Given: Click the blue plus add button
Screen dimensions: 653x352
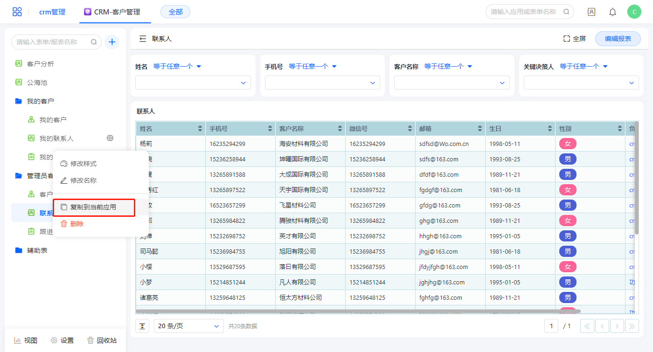Looking at the screenshot, I should point(112,42).
